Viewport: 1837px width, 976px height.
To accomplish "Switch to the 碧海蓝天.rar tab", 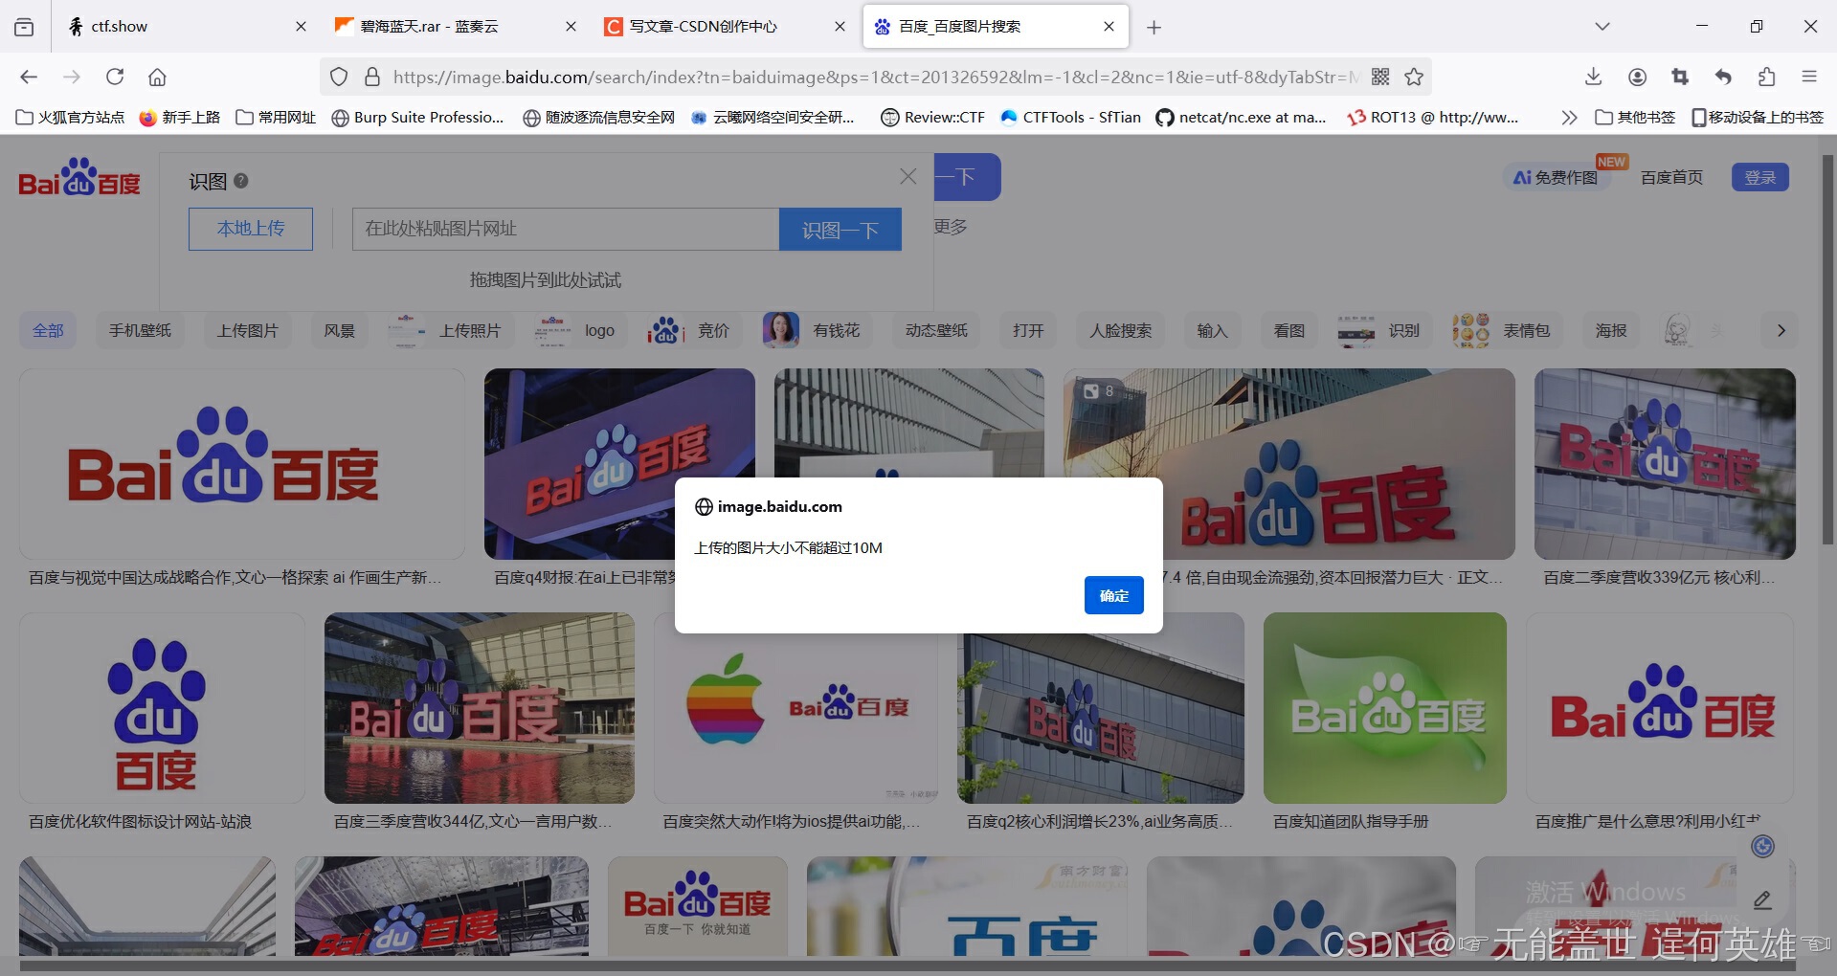I will 456,27.
